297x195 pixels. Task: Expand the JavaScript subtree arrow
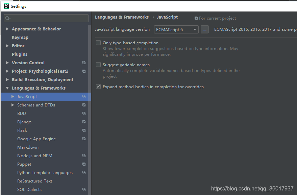pyautogui.click(x=13, y=96)
